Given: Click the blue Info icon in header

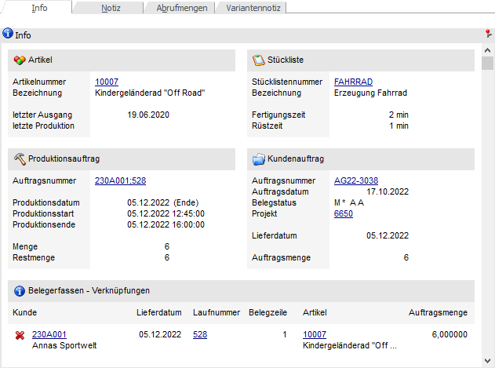Looking at the screenshot, I should (x=8, y=35).
